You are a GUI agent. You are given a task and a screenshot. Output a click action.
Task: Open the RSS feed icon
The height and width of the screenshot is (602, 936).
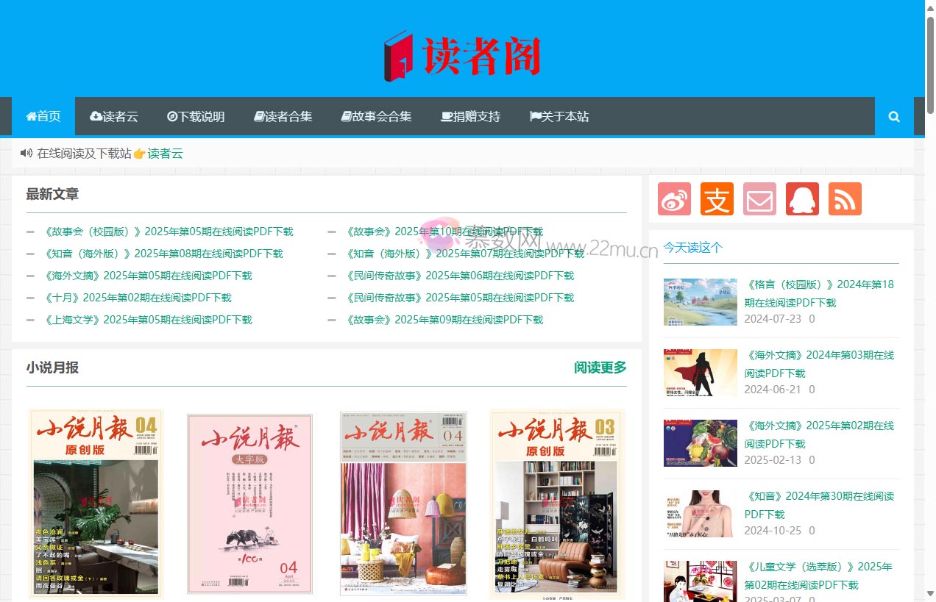pyautogui.click(x=845, y=198)
